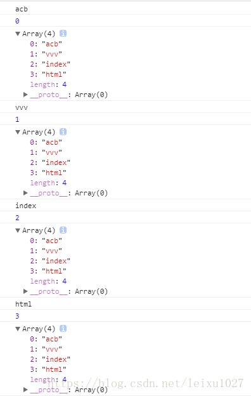Image resolution: width=251 pixels, height=396 pixels.
Task: Click the info icon beside the Array(4) logged after value 3
Action: tap(63, 328)
